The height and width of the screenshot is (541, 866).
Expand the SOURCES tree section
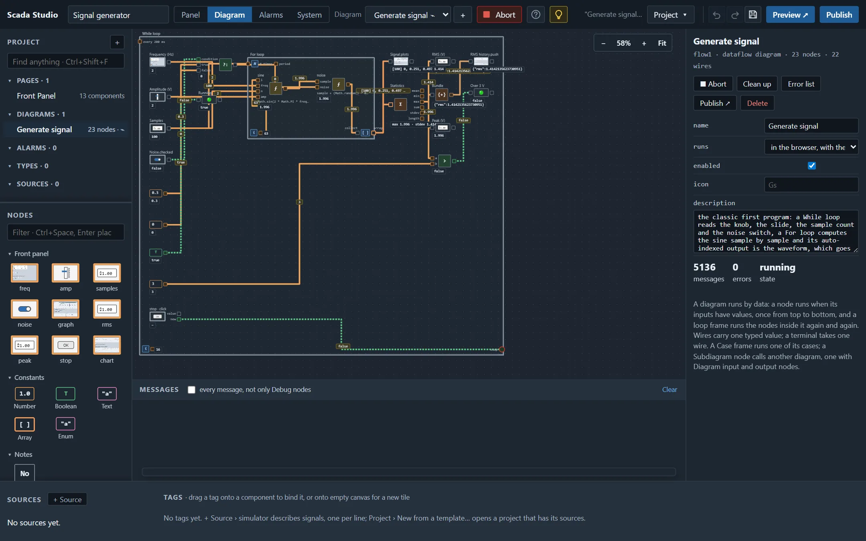(x=10, y=184)
